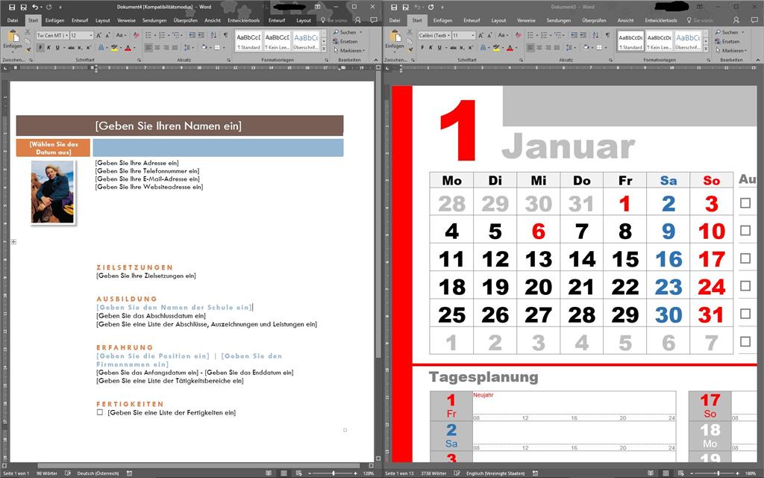Screen dimensions: 764x478
Task: Copy format painter in Dokument3 ribbon
Action: click(x=410, y=49)
